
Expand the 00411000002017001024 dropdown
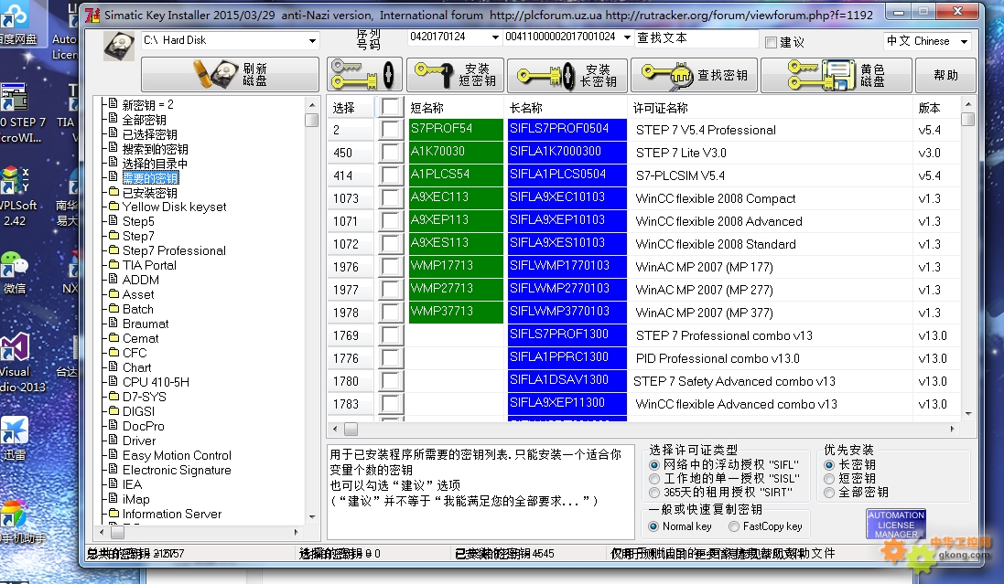click(x=627, y=37)
